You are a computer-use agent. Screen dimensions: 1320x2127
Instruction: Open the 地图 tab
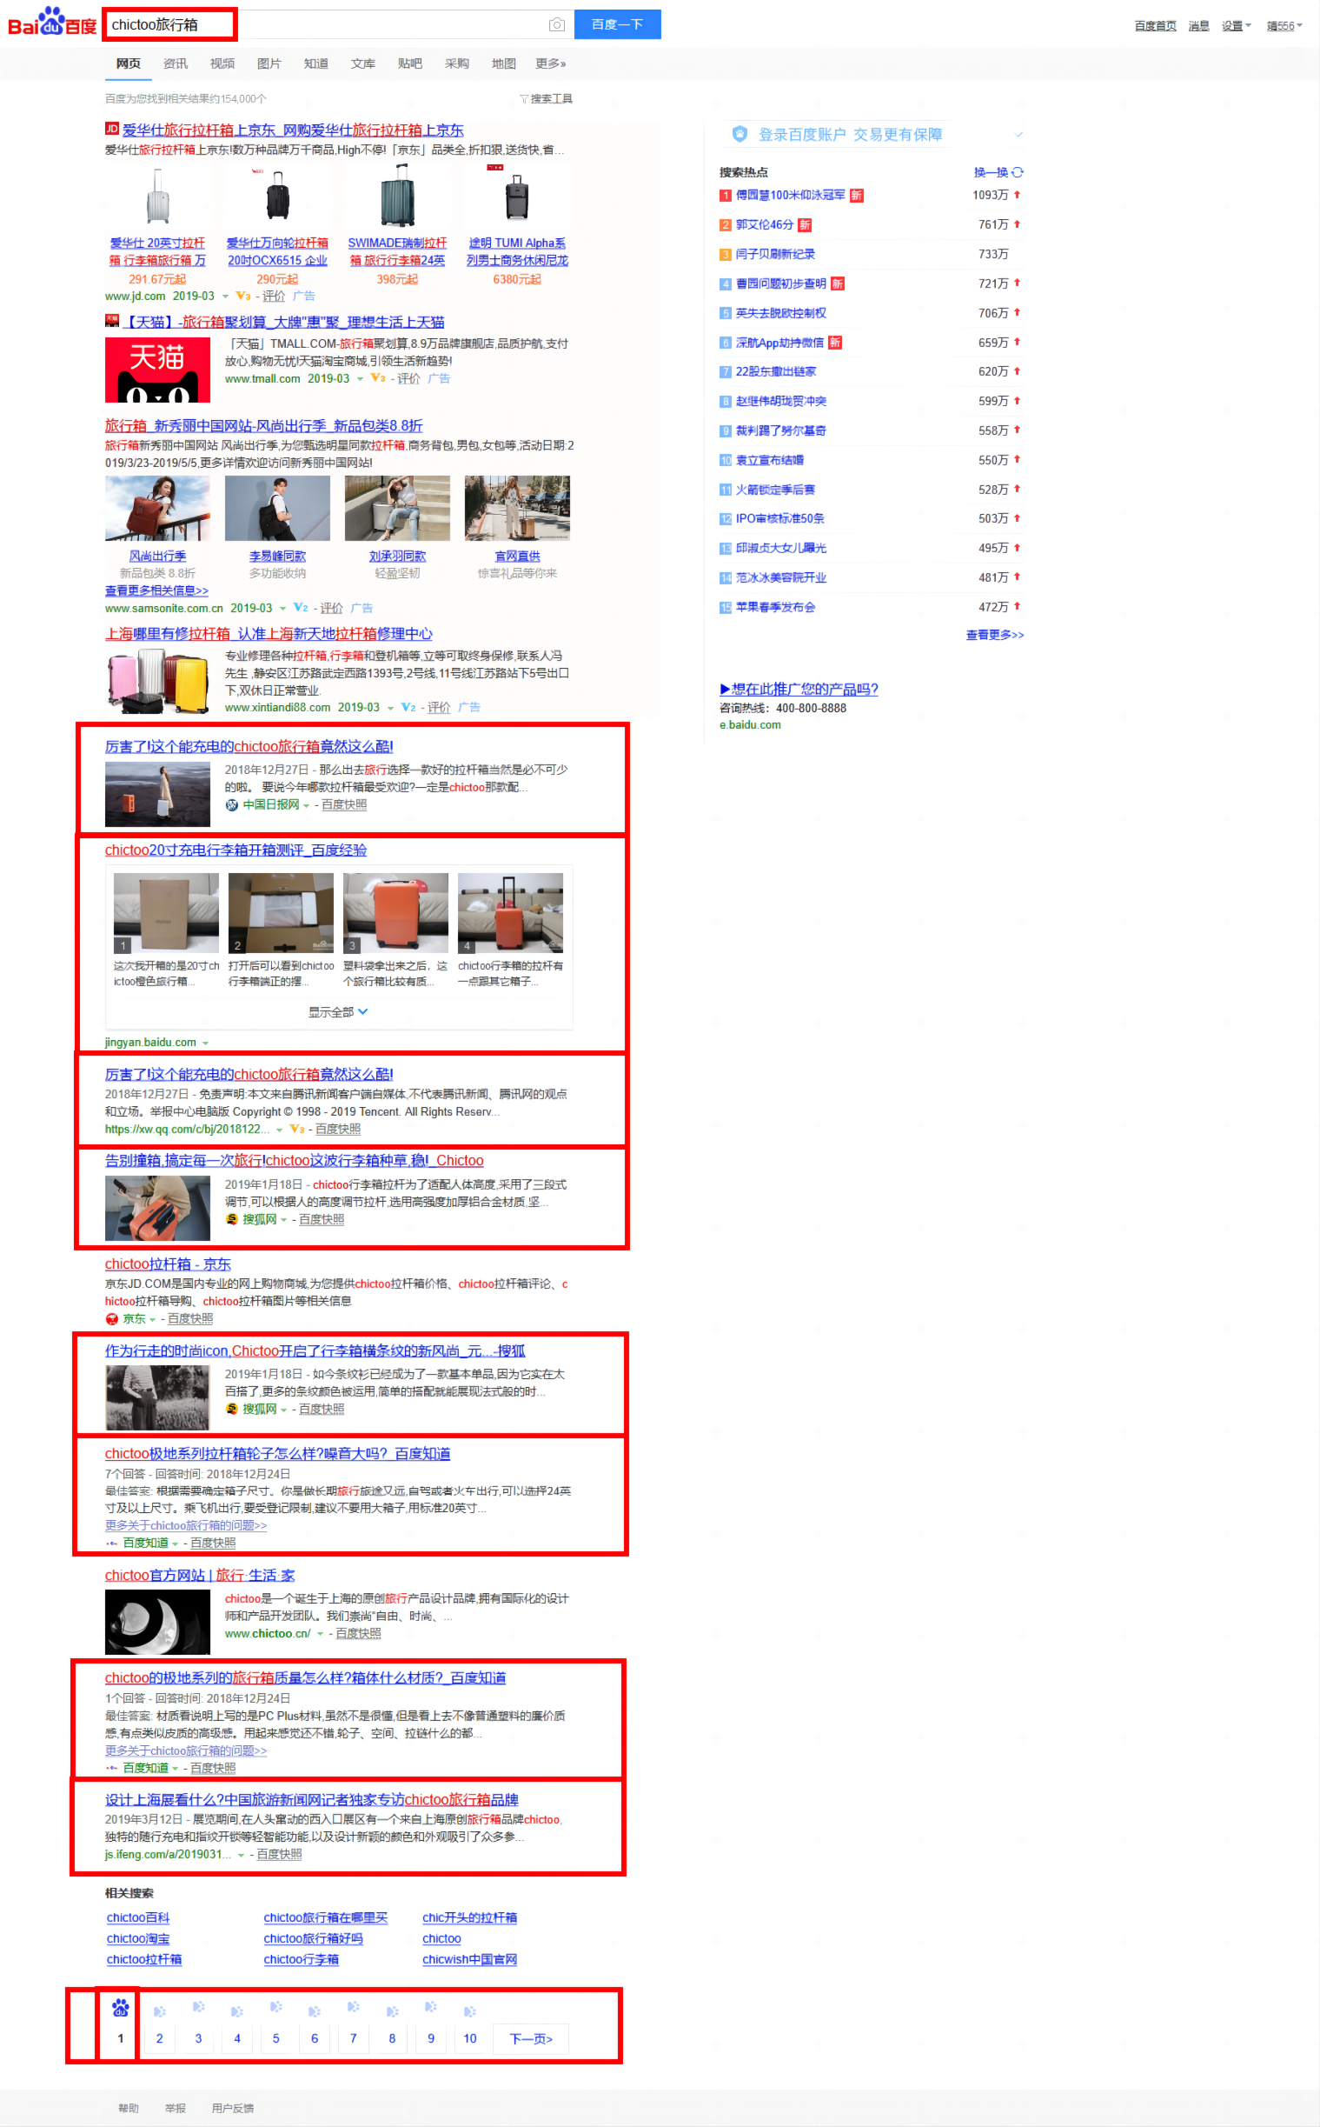(504, 63)
